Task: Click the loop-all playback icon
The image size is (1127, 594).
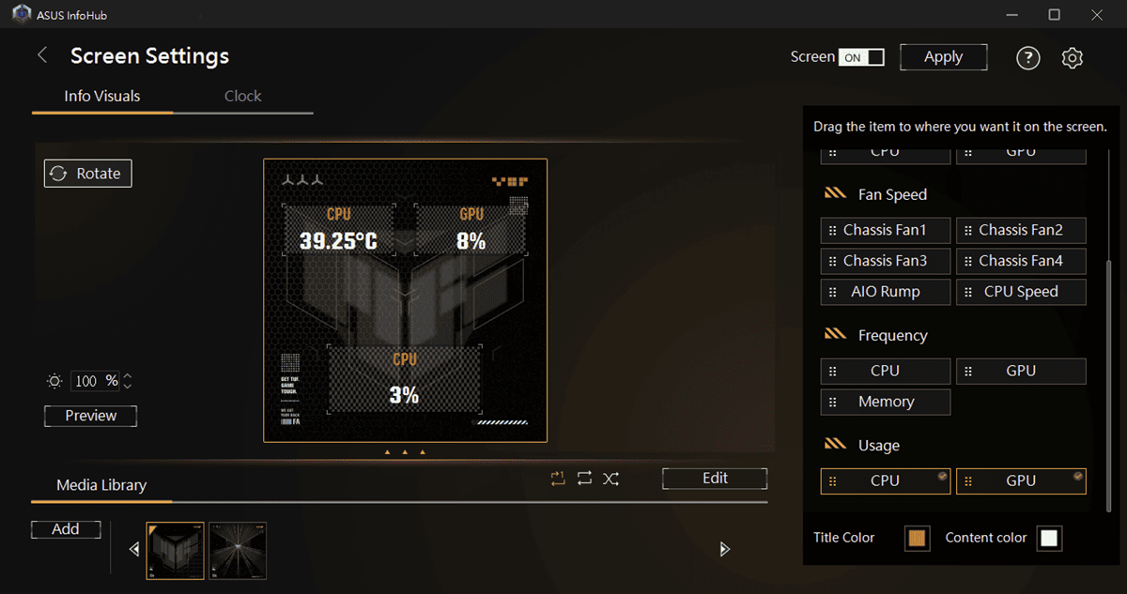Action: (584, 479)
